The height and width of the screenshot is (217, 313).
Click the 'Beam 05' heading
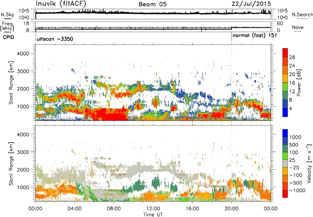[153, 4]
